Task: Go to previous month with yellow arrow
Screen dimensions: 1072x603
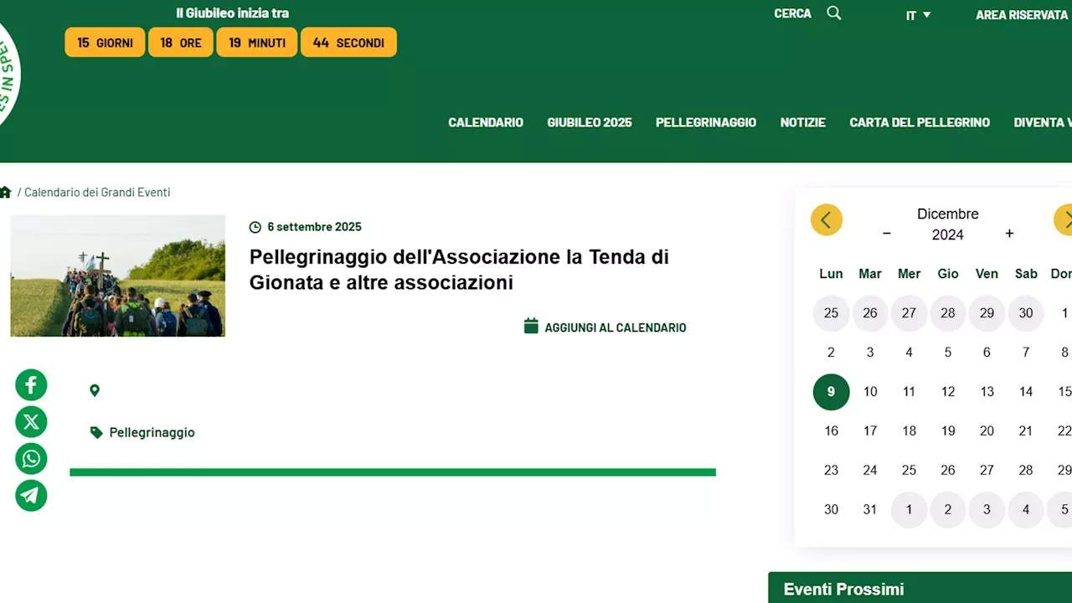Action: coord(827,220)
